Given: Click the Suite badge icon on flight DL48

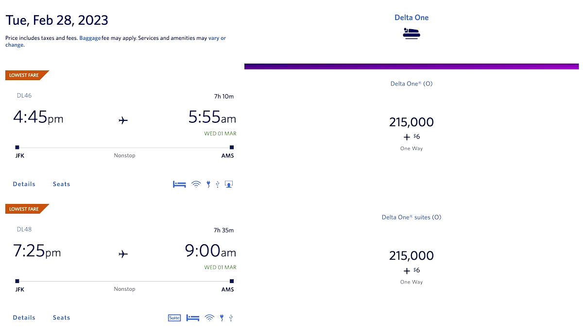Looking at the screenshot, I should (x=174, y=317).
